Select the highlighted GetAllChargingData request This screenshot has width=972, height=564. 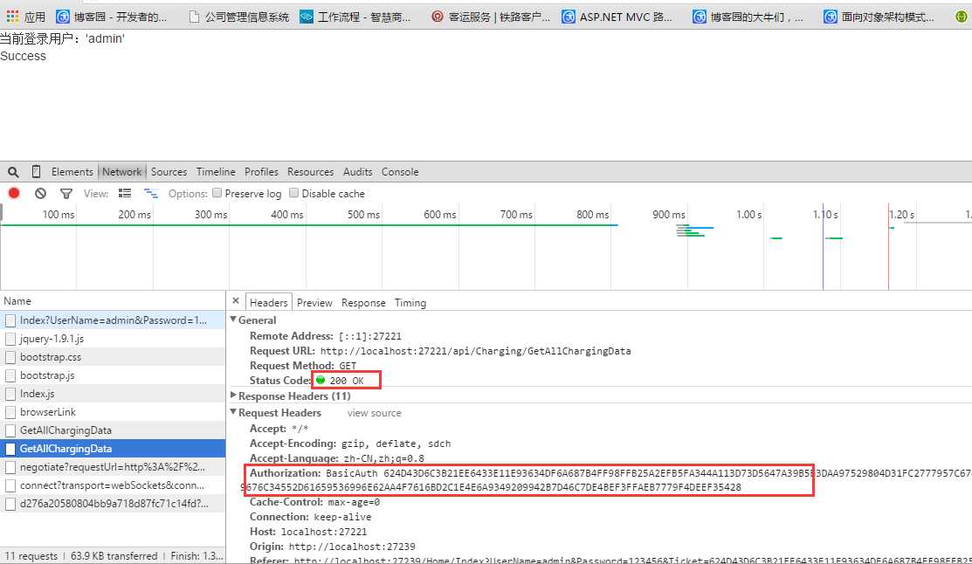tap(113, 448)
